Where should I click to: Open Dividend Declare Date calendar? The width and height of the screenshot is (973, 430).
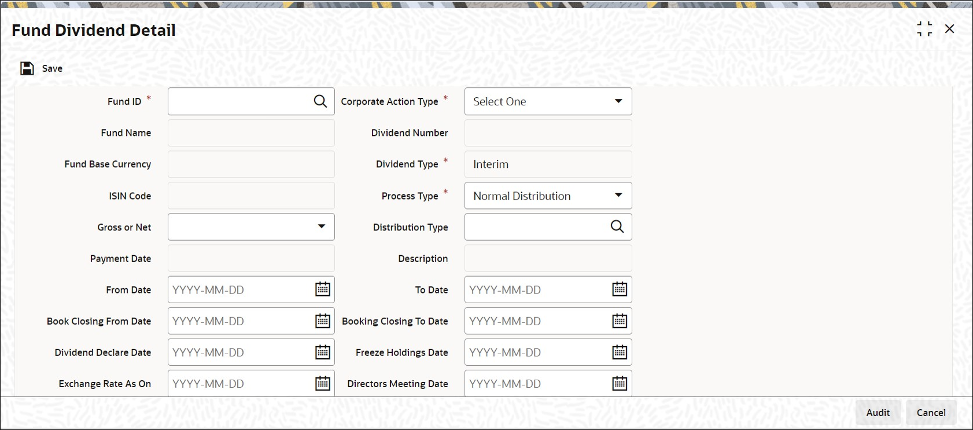[323, 352]
